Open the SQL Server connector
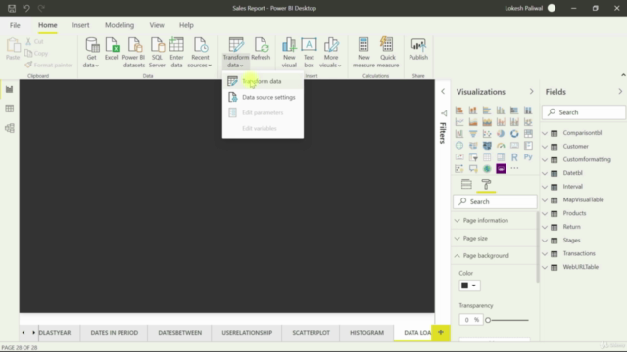627x352 pixels. (157, 52)
